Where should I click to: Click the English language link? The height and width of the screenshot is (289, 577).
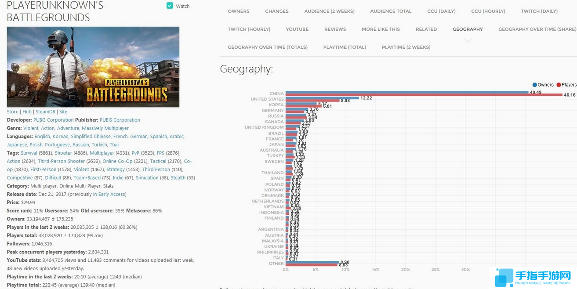43,137
